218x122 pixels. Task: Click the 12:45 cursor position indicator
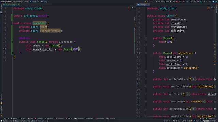pos(175,121)
